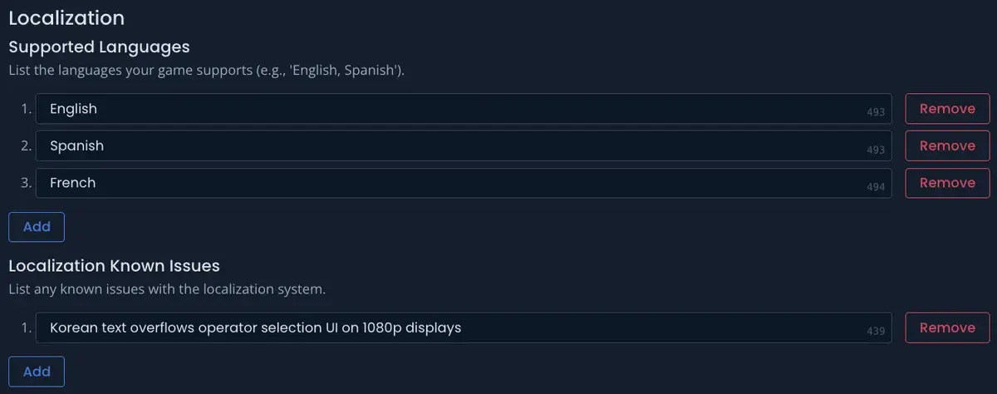
Task: Click the known issues description text
Action: click(166, 289)
